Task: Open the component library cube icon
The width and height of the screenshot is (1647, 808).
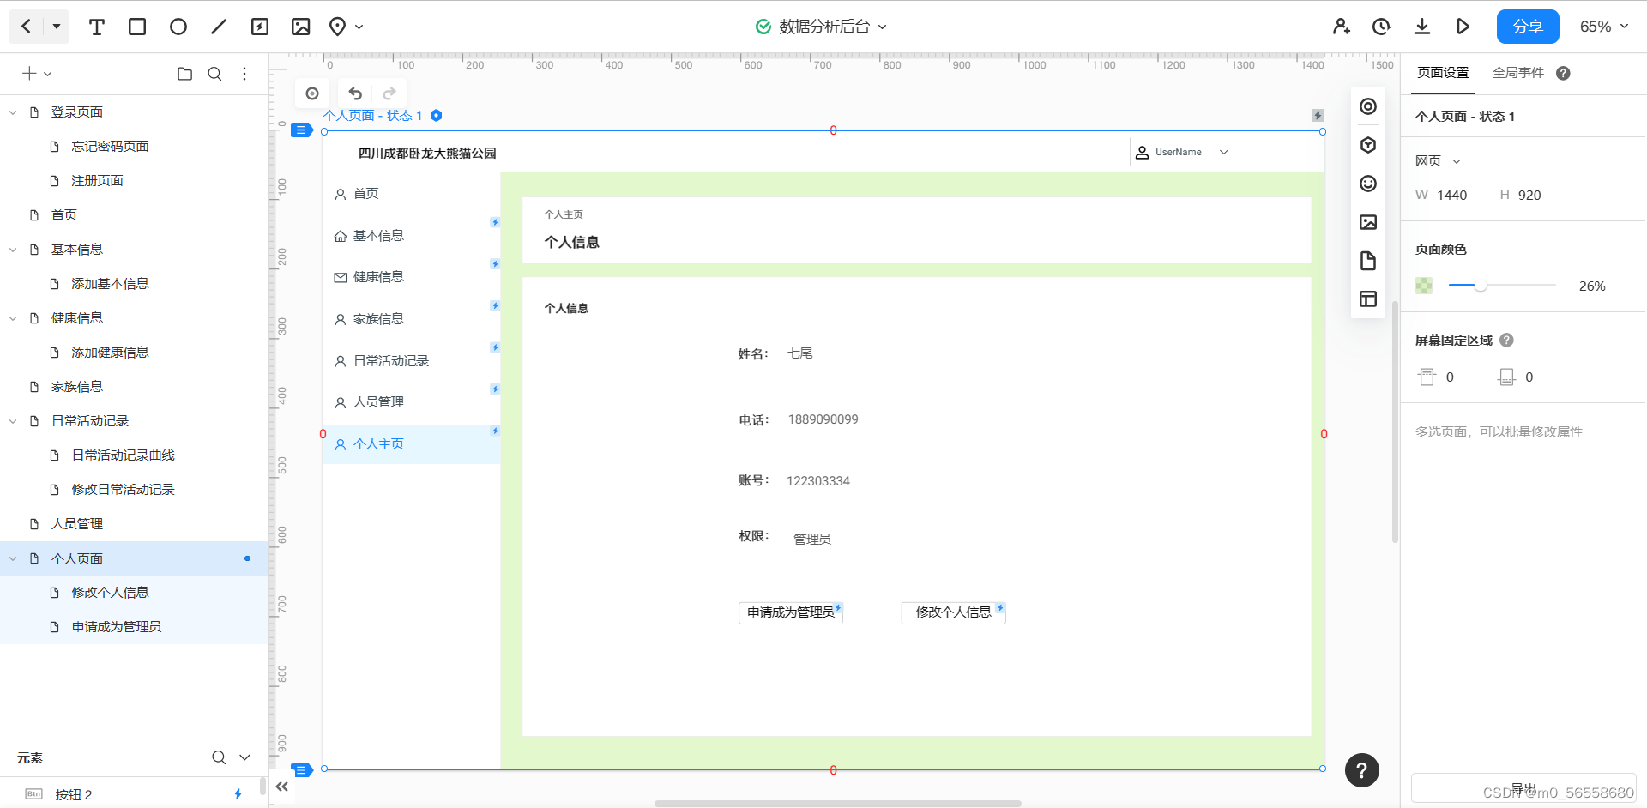Action: pos(1368,145)
